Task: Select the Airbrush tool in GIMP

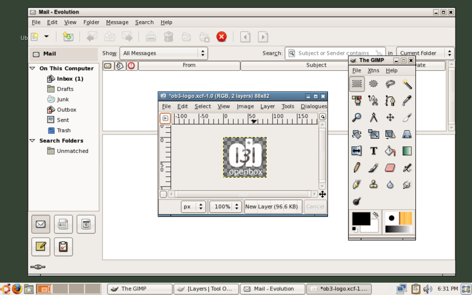Action: [x=407, y=168]
